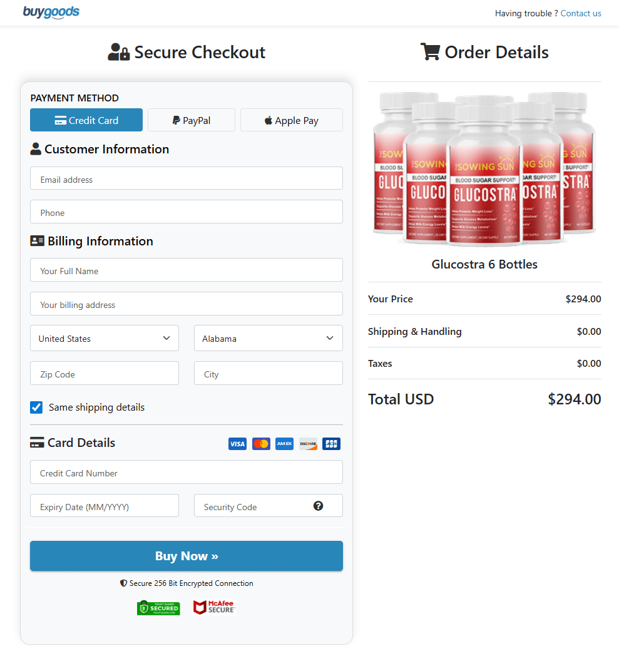This screenshot has width=619, height=656.
Task: Open the Contact us link
Action: 581,13
